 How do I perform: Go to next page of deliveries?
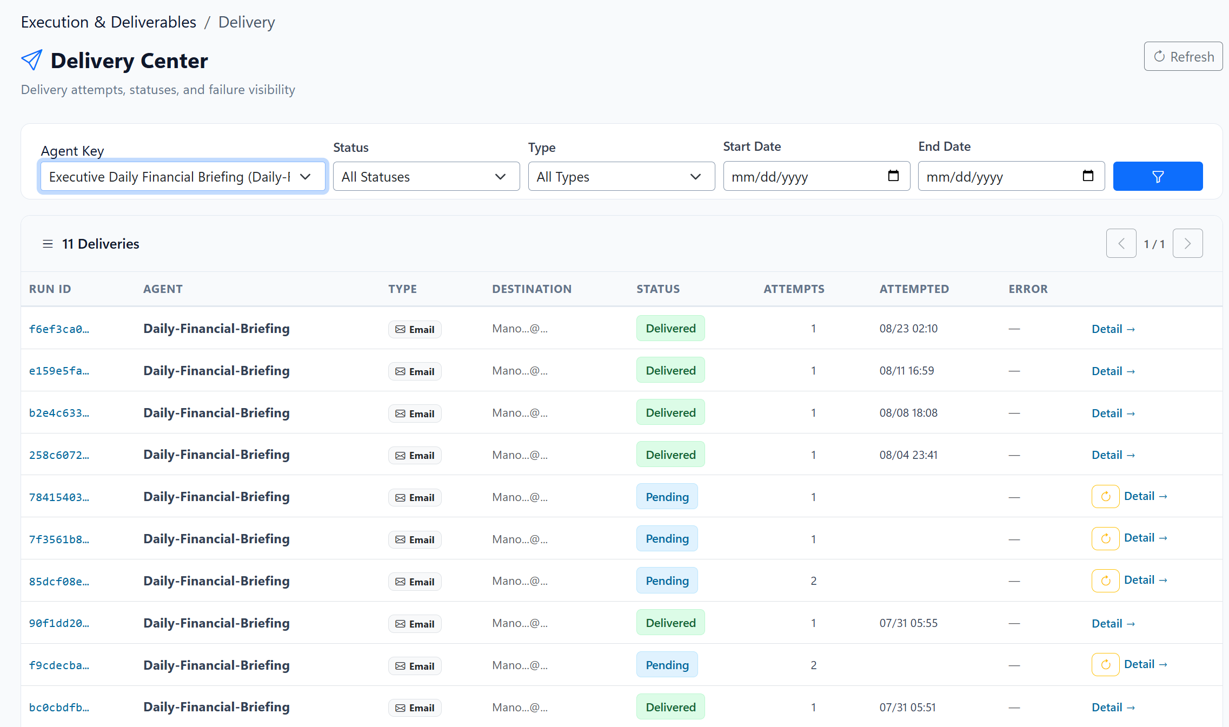click(1188, 243)
